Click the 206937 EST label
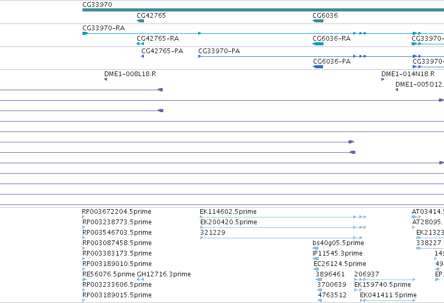444x303 pixels. (367, 274)
